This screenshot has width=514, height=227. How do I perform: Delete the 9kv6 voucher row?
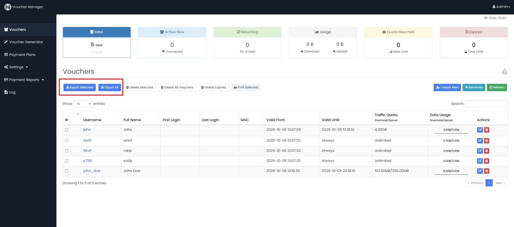[486, 151]
